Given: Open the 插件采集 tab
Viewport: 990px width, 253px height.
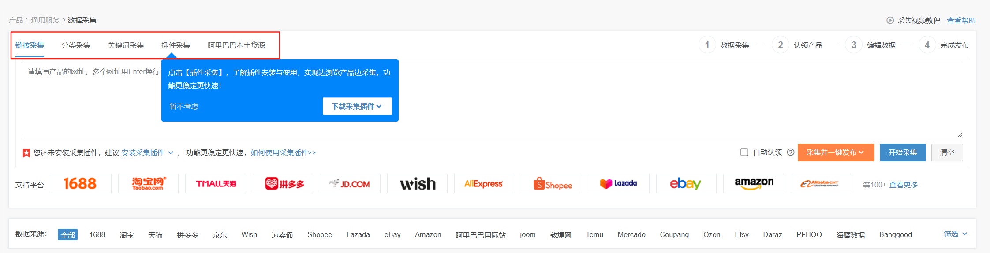Looking at the screenshot, I should (176, 45).
